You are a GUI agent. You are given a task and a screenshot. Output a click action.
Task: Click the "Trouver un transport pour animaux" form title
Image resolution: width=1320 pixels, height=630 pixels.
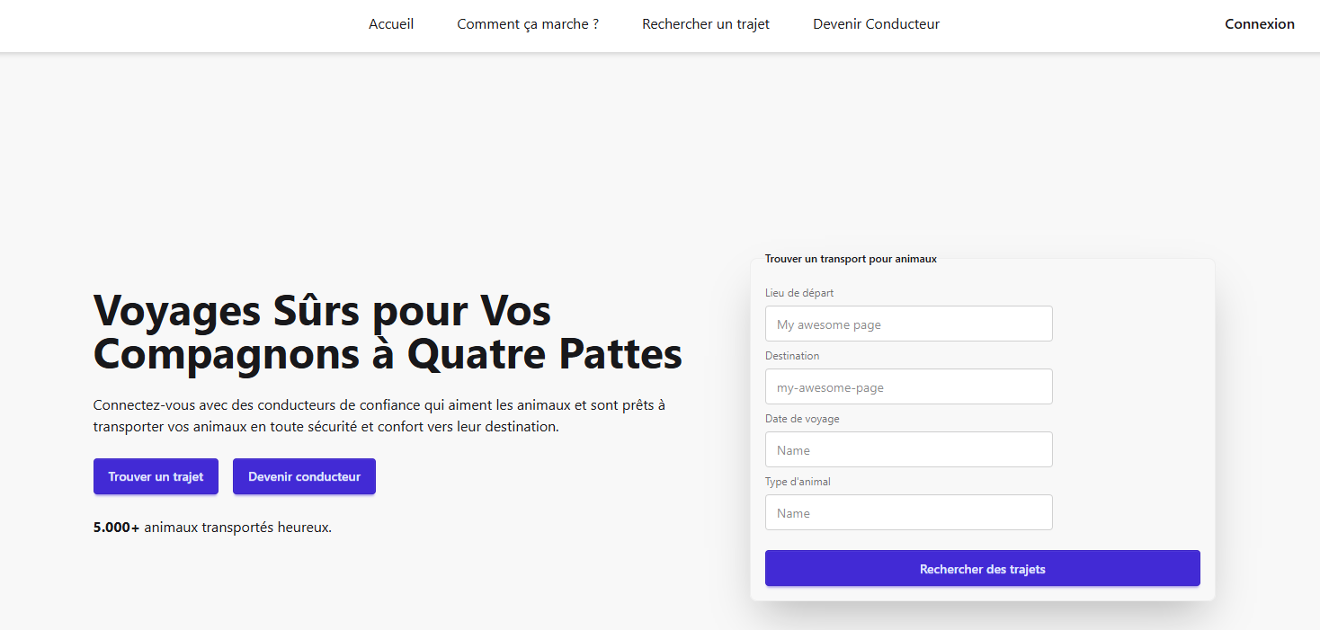pos(851,259)
